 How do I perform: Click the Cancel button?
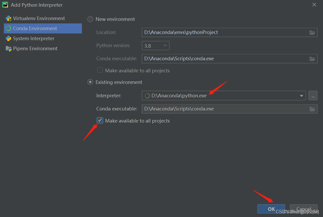pyautogui.click(x=304, y=209)
